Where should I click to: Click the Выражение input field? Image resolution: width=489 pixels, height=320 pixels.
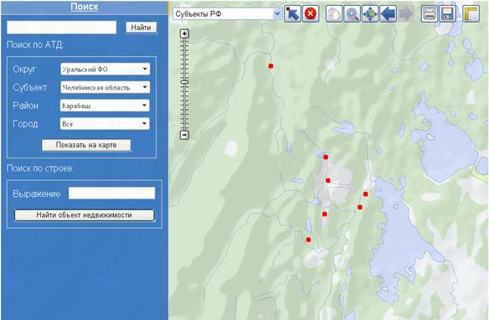(111, 193)
